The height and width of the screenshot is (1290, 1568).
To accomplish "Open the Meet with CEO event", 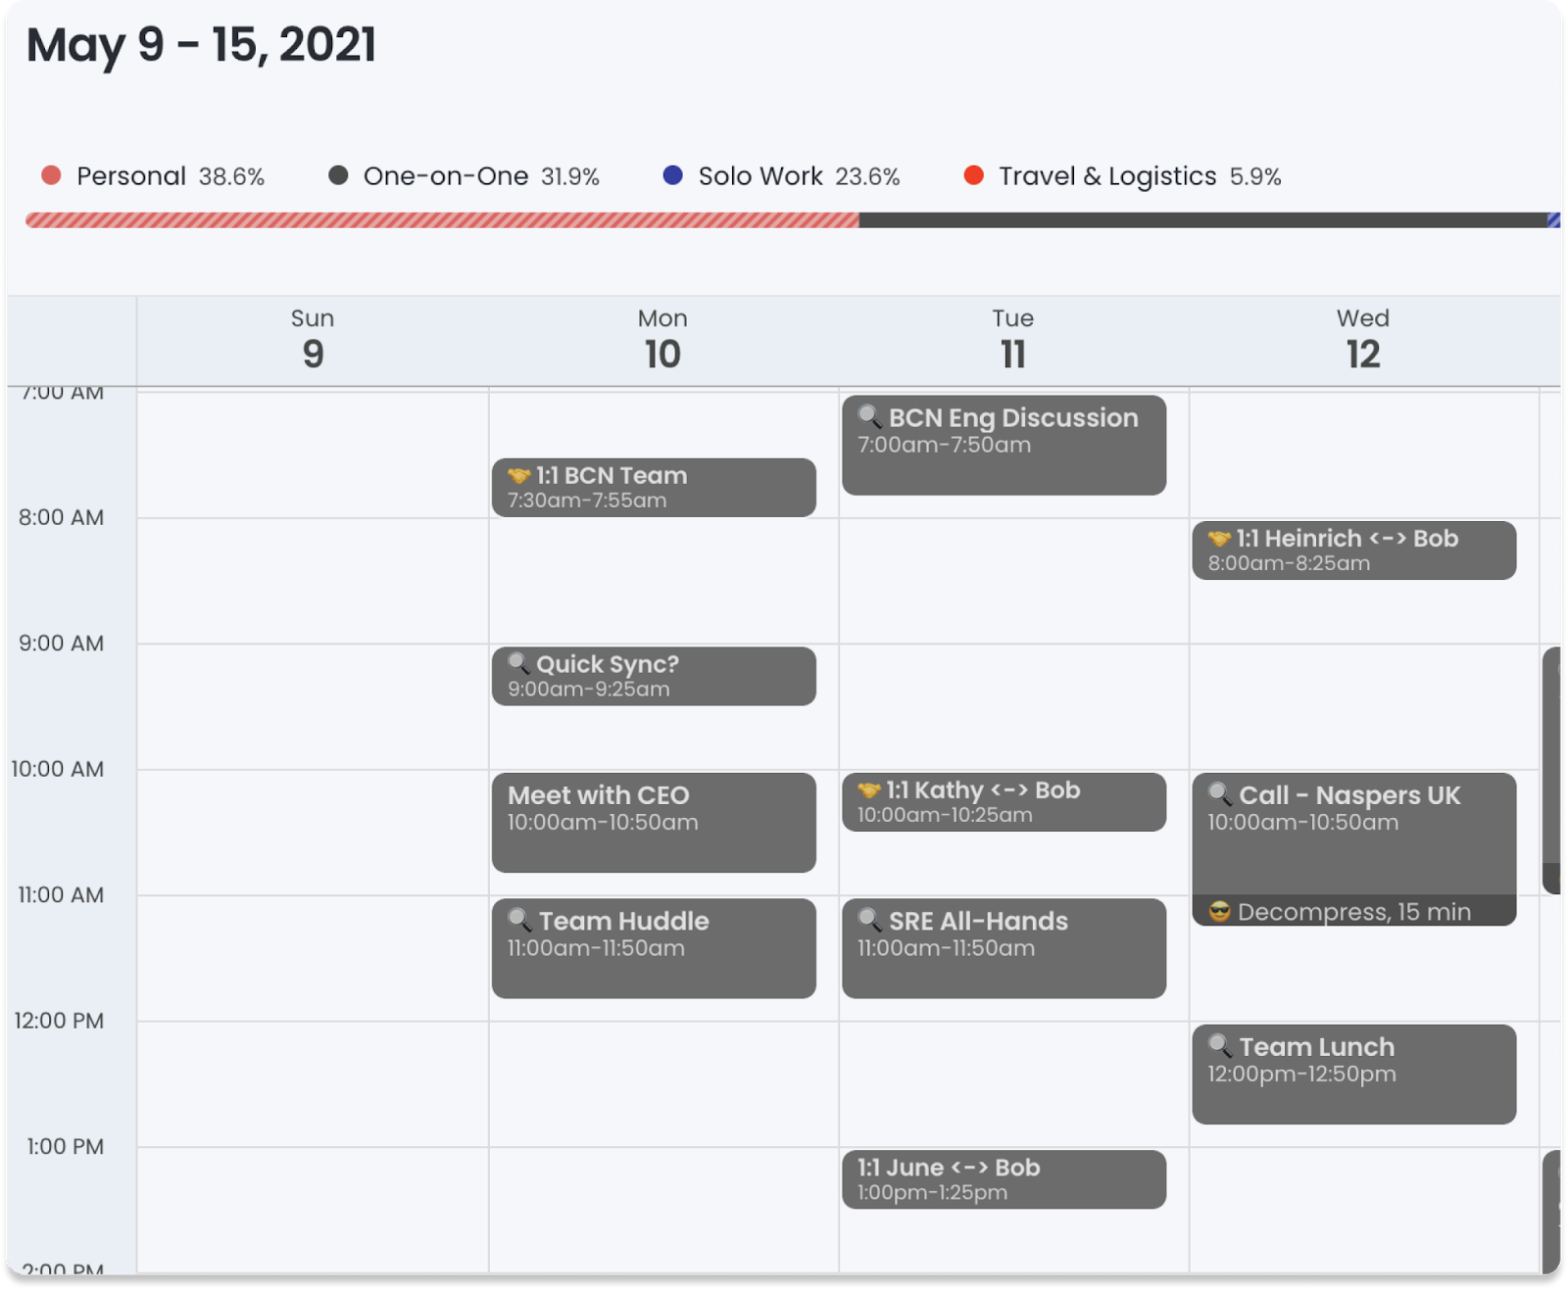I will pos(654,823).
